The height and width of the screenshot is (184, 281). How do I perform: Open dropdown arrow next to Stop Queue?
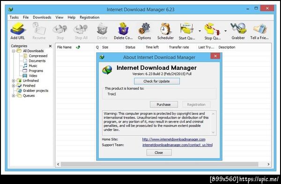pos(225,31)
